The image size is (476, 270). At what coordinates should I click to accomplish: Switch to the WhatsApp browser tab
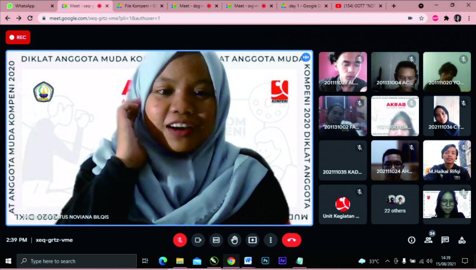click(29, 6)
